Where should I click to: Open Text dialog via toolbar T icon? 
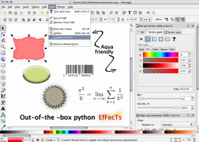click(x=129, y=13)
